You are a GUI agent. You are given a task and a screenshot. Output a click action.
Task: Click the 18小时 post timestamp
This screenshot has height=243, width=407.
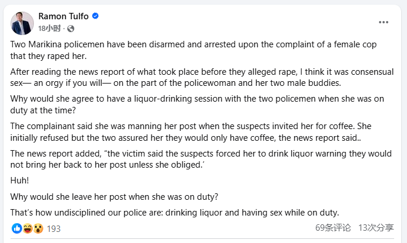click(49, 28)
